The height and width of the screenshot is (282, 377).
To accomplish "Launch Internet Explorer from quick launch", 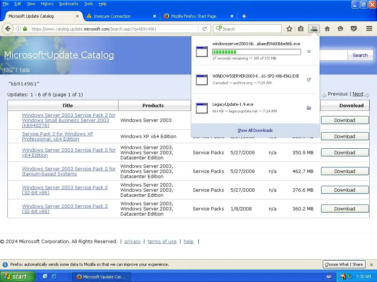I will click(54, 276).
